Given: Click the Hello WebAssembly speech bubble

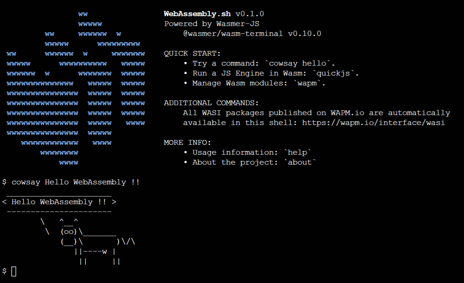Looking at the screenshot, I should tap(59, 202).
